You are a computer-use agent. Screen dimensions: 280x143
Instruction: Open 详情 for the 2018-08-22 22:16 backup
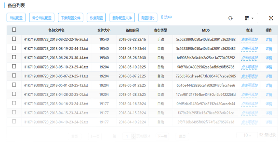[x=269, y=39]
